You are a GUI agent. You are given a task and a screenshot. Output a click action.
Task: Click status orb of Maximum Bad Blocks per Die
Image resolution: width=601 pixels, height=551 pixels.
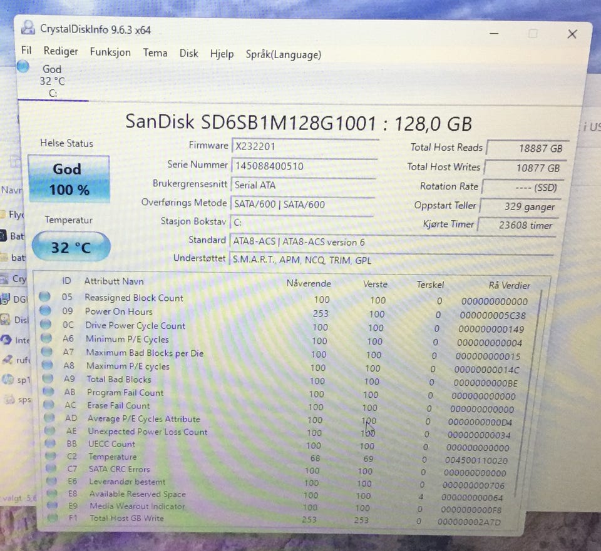pos(47,351)
